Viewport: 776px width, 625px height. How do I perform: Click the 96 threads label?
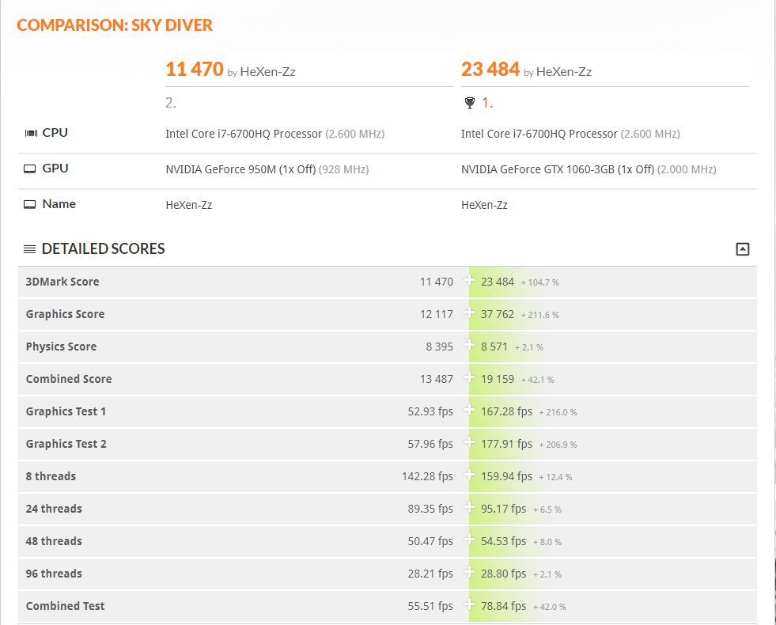tap(54, 574)
